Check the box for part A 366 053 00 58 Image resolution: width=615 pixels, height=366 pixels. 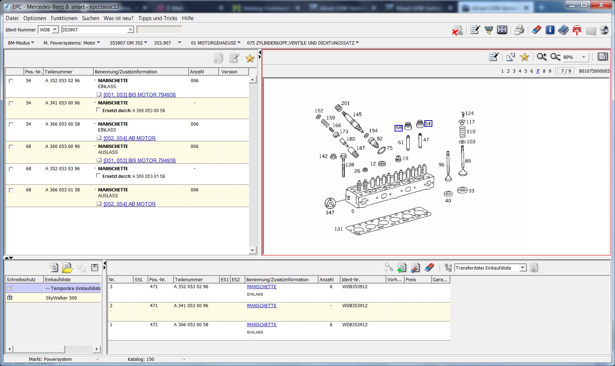(x=11, y=125)
